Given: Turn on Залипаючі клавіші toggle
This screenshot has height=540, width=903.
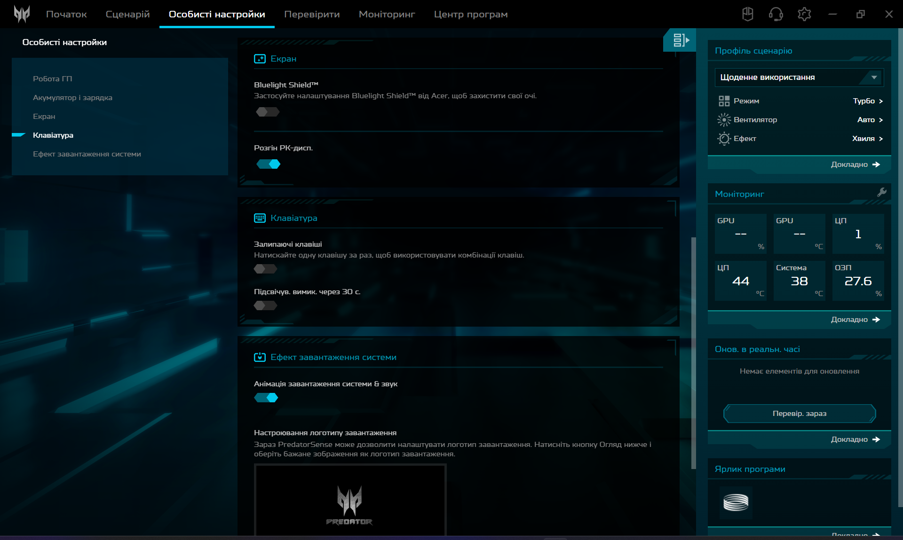Looking at the screenshot, I should (265, 269).
